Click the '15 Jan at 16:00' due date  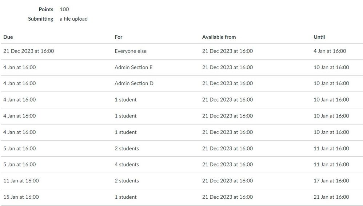(21, 197)
